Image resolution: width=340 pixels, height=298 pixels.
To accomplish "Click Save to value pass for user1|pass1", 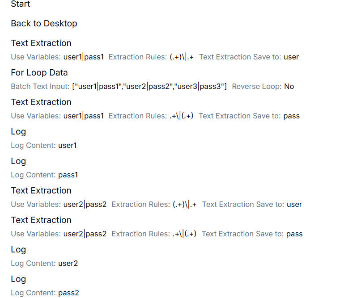I will 291,116.
